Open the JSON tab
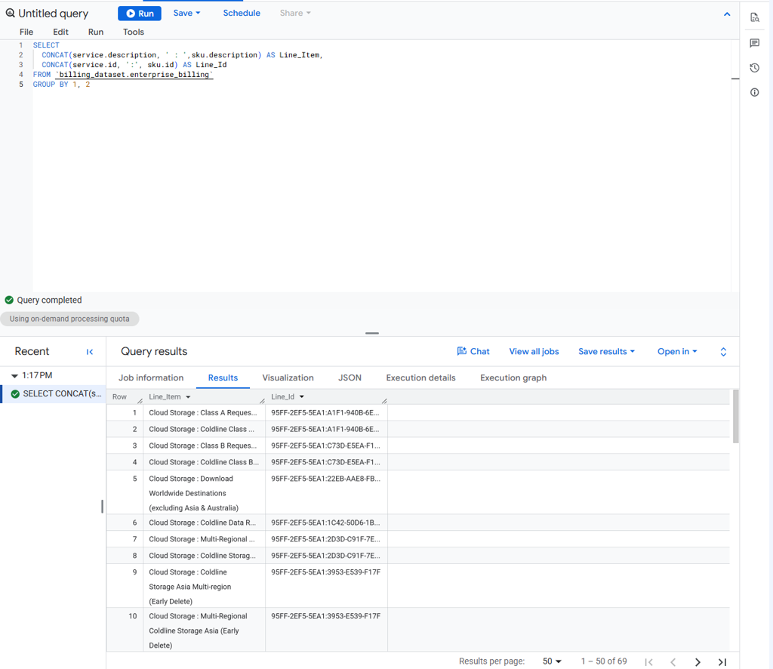The height and width of the screenshot is (669, 773). tap(350, 378)
